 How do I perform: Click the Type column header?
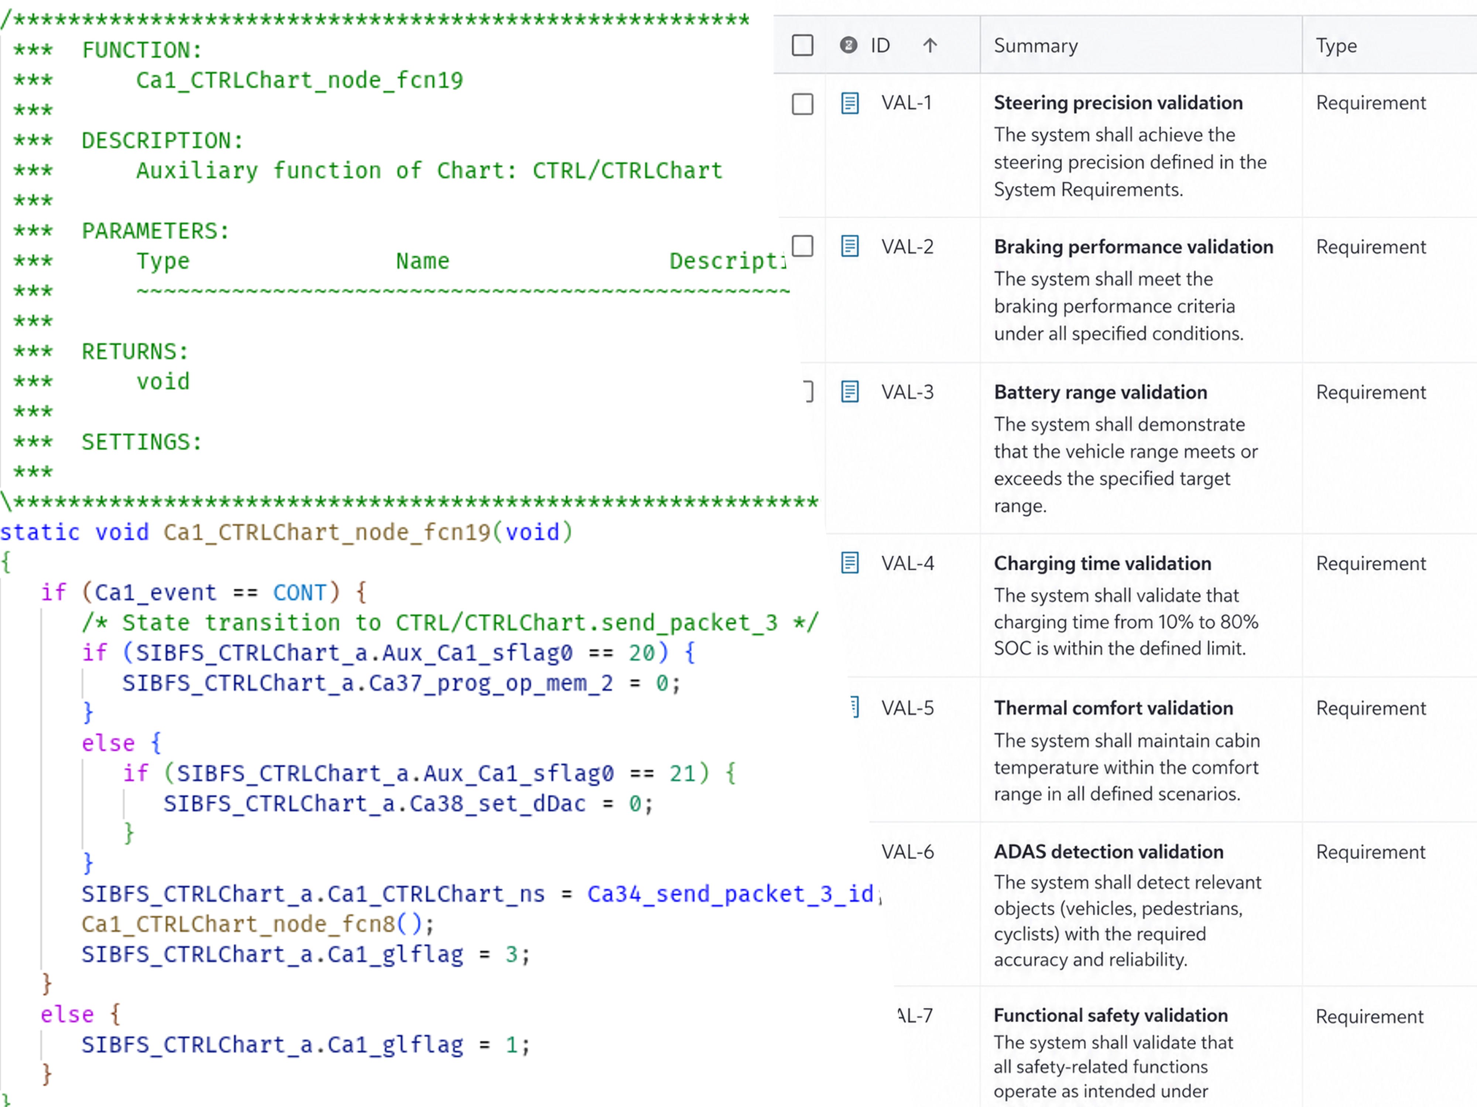[x=1336, y=45]
